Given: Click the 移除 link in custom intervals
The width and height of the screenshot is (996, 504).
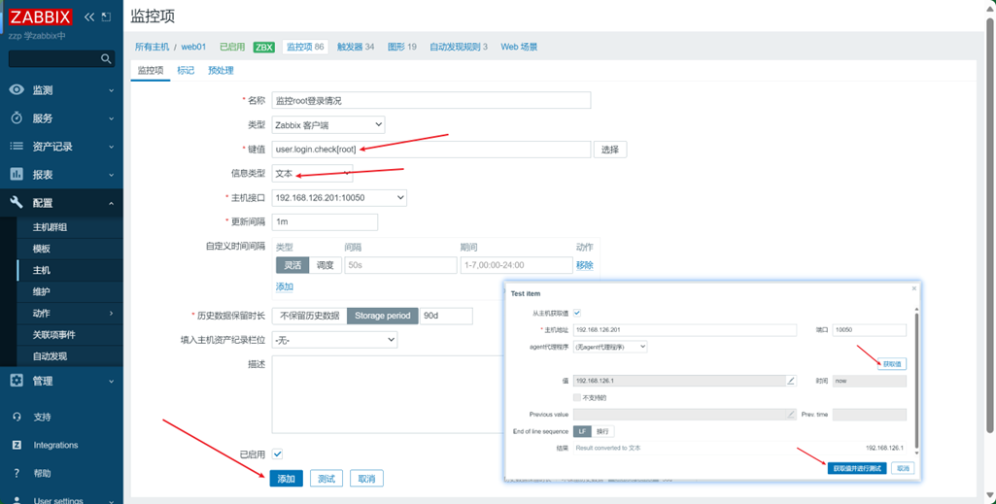Looking at the screenshot, I should [584, 265].
